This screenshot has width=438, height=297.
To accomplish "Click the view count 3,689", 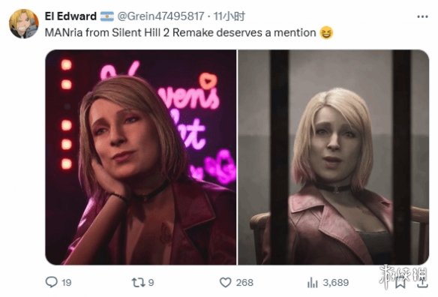I will pyautogui.click(x=336, y=283).
